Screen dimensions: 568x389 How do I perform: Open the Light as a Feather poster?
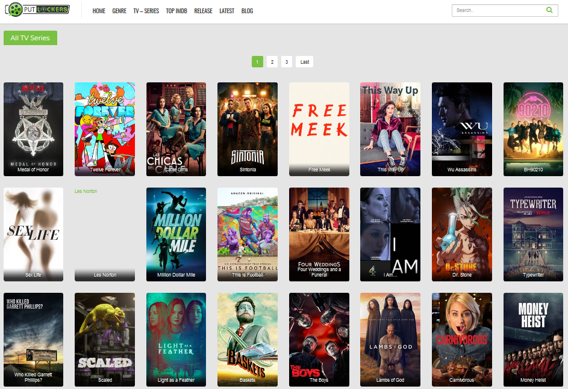coord(176,340)
